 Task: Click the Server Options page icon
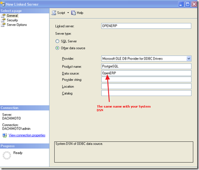coord(3,25)
